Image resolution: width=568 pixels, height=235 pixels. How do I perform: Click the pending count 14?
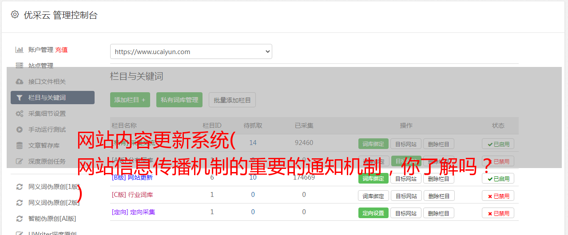click(x=253, y=143)
